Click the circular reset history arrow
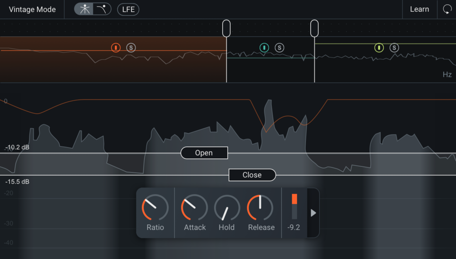 (x=447, y=9)
